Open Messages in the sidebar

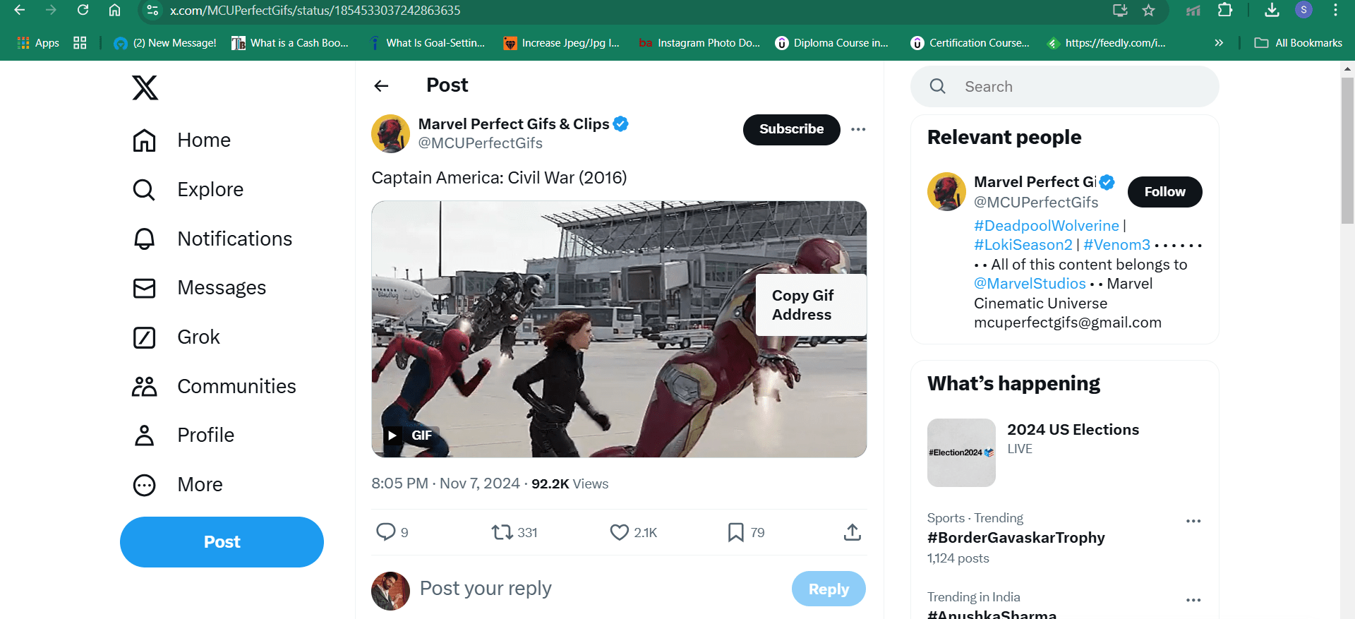pos(199,288)
